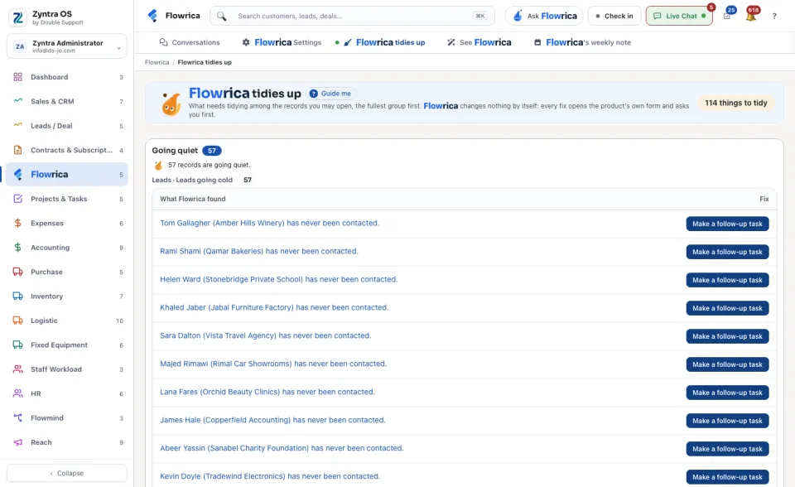Click the "114 things to tidy" badge

(736, 103)
